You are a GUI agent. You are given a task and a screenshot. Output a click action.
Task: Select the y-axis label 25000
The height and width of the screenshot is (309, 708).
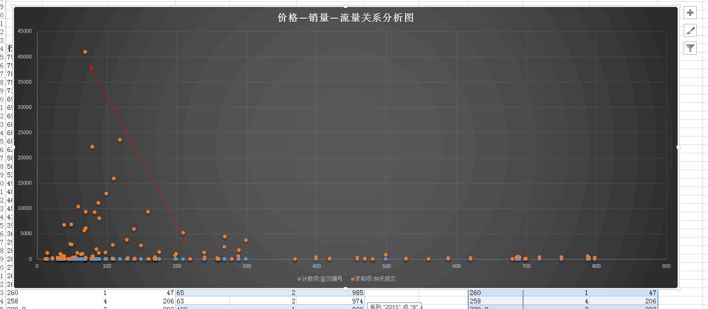coord(24,133)
